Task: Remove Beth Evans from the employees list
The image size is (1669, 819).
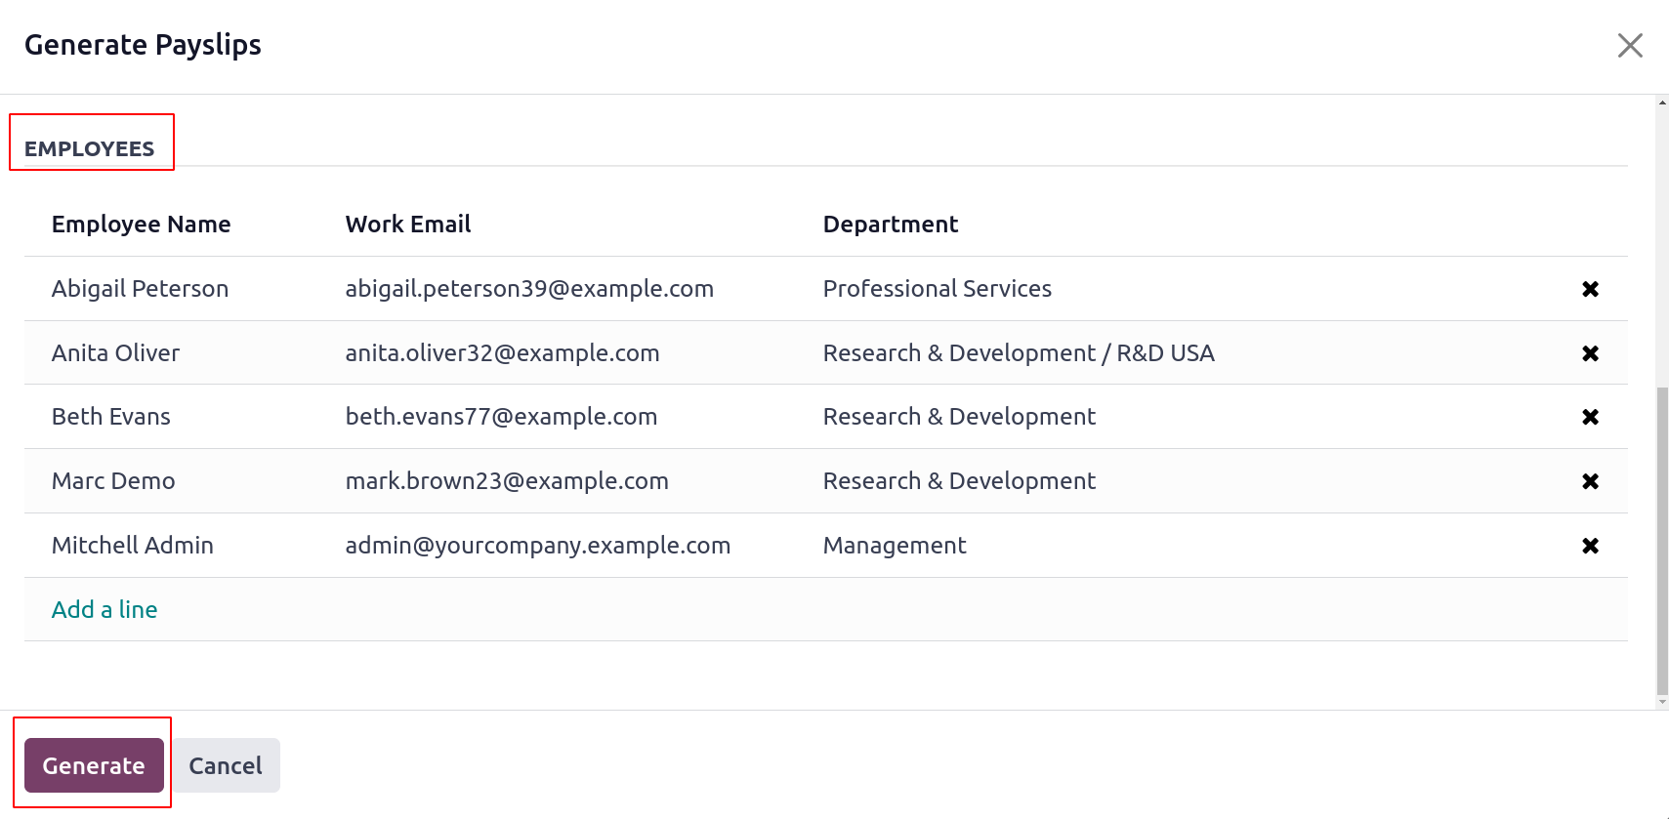Action: (1590, 417)
